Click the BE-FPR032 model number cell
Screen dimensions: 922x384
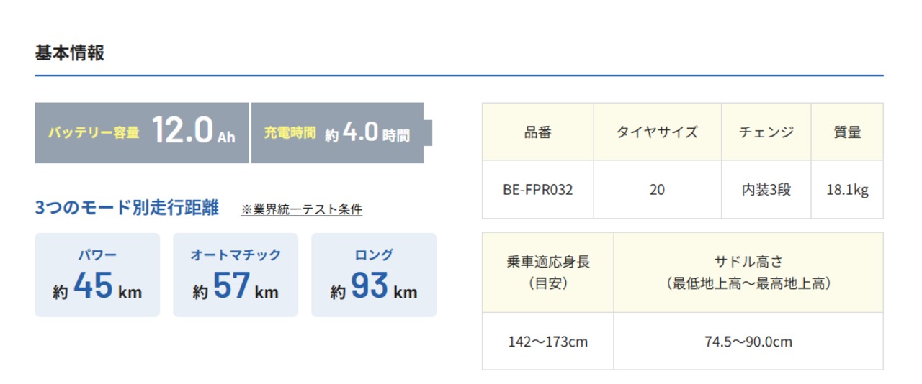538,190
